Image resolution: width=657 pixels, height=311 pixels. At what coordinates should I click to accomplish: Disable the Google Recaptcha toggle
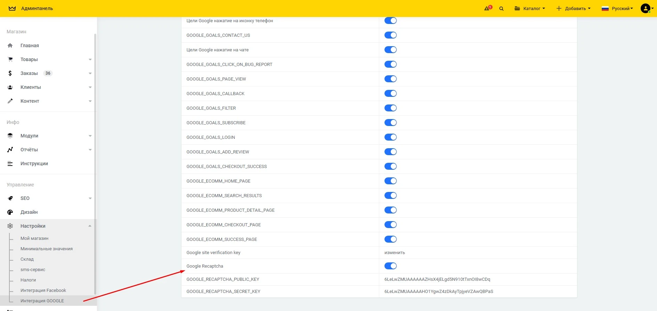390,266
